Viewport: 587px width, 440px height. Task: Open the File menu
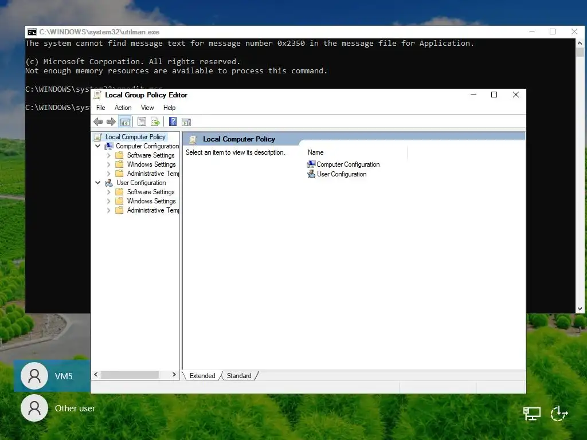101,108
